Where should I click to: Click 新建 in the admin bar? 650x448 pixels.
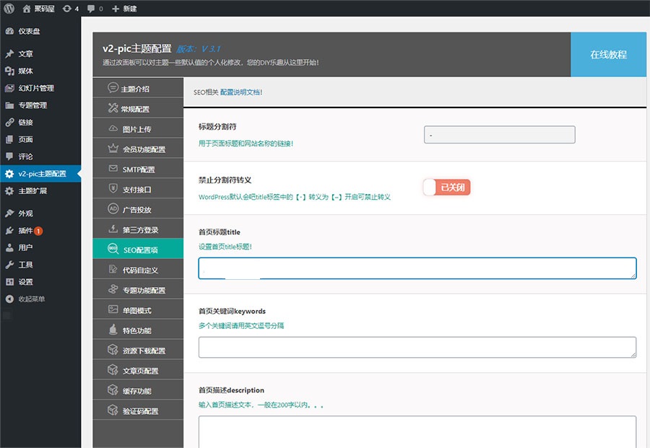tap(130, 9)
